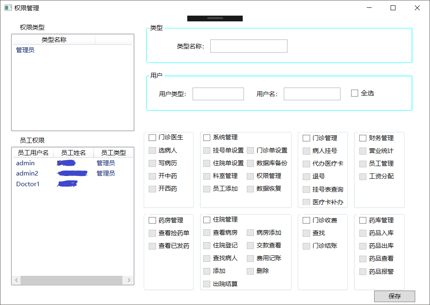The image size is (430, 305).
Task: Click the 用户名 input field
Action: click(312, 94)
